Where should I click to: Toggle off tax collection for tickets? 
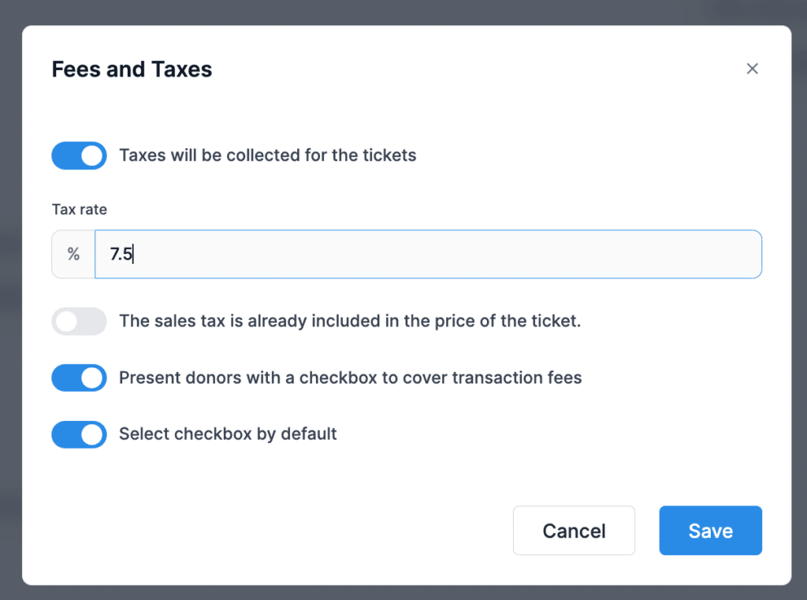click(x=79, y=155)
